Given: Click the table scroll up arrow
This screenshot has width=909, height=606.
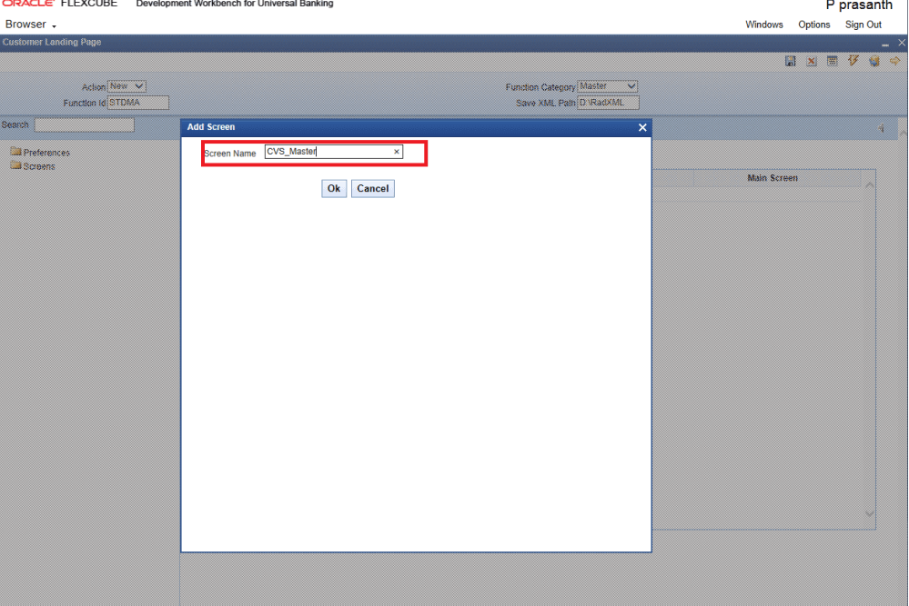Looking at the screenshot, I should 870,185.
